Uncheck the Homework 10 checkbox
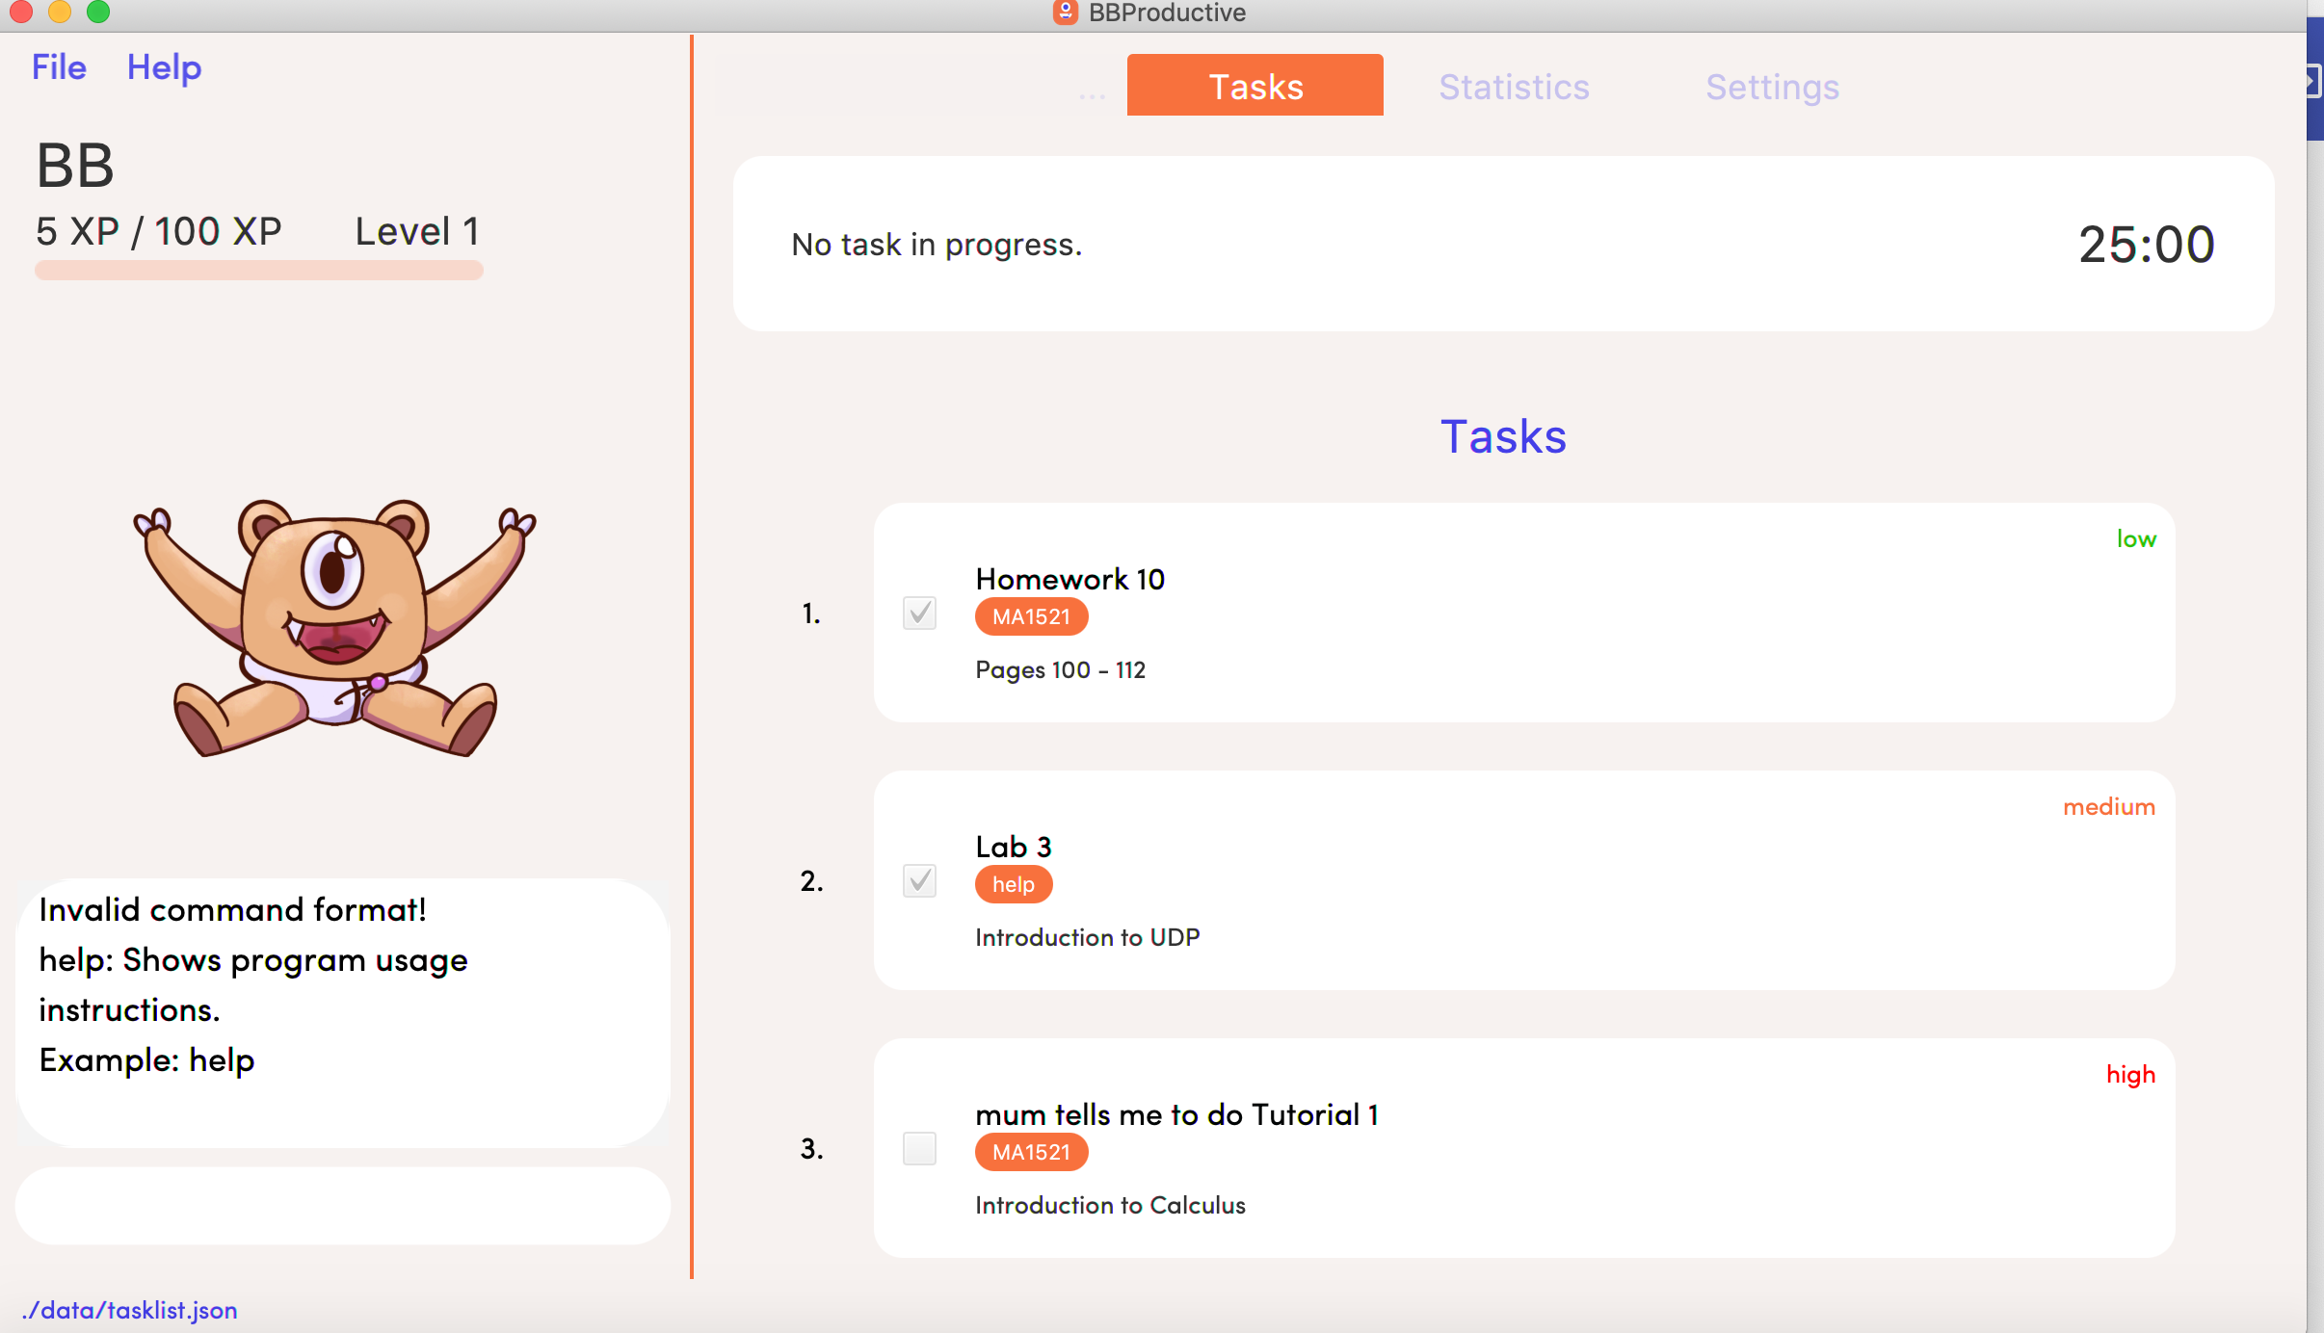Screen dimensions: 2324x1333 pos(919,613)
